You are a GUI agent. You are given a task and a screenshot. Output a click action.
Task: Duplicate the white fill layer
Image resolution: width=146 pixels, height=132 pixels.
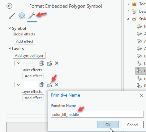42,85
